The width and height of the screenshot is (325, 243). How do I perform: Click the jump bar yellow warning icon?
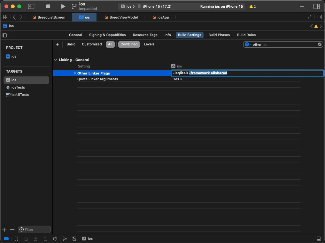[x=316, y=26]
